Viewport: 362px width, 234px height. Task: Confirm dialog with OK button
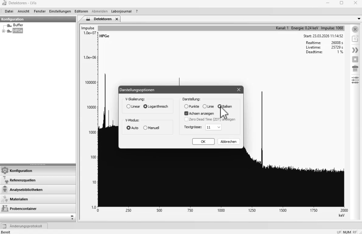click(x=203, y=142)
